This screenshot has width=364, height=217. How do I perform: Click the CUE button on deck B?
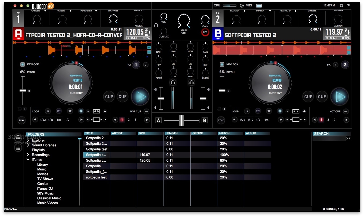[322, 97]
